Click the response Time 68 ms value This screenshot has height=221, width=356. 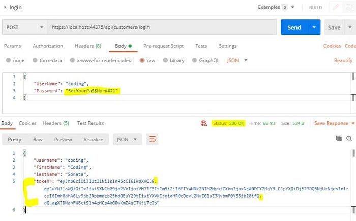point(269,123)
